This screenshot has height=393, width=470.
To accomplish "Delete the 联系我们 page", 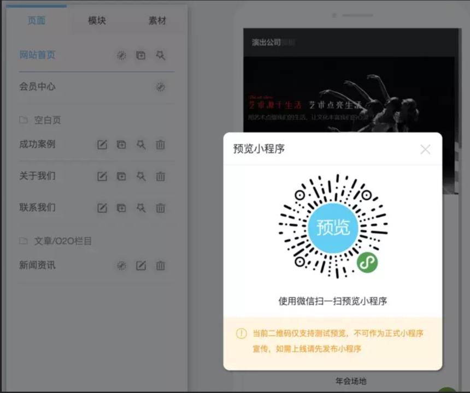I will tap(160, 208).
